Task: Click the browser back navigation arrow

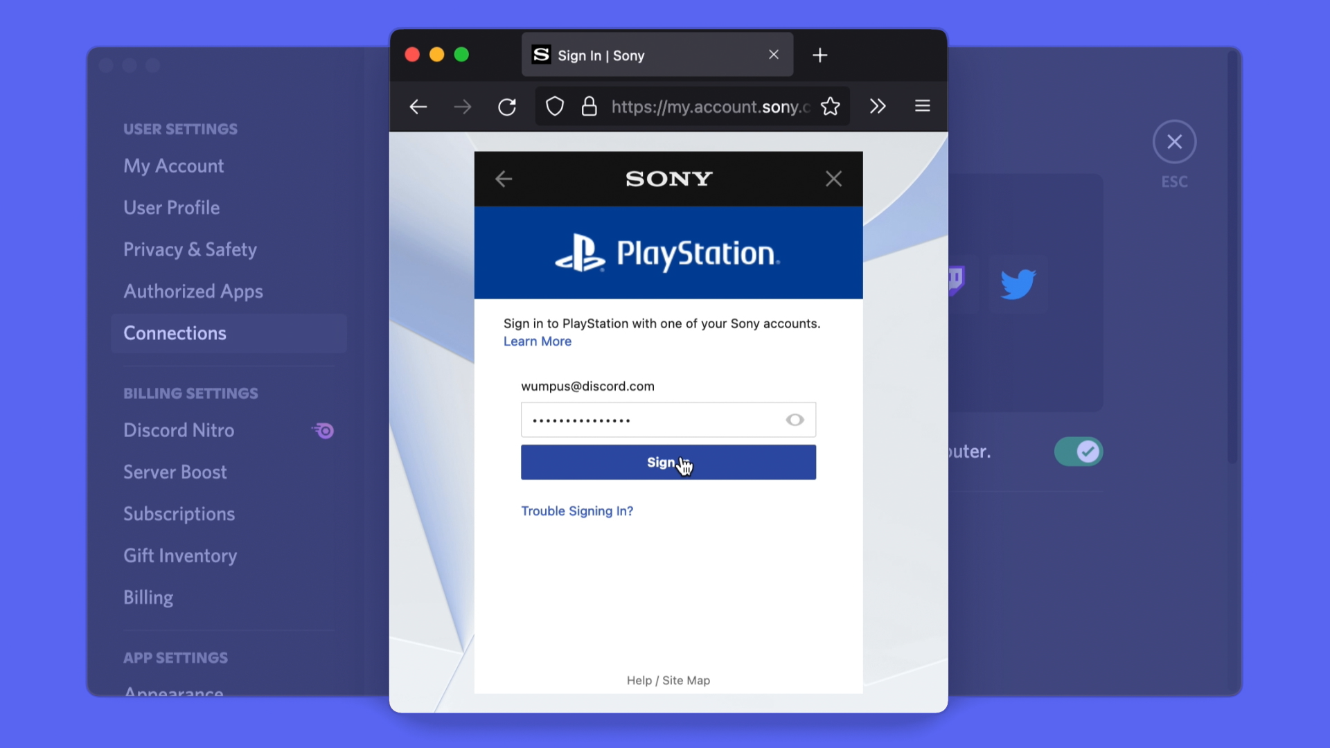Action: coord(418,106)
